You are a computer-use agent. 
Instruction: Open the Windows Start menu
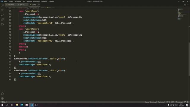coord(2,105)
